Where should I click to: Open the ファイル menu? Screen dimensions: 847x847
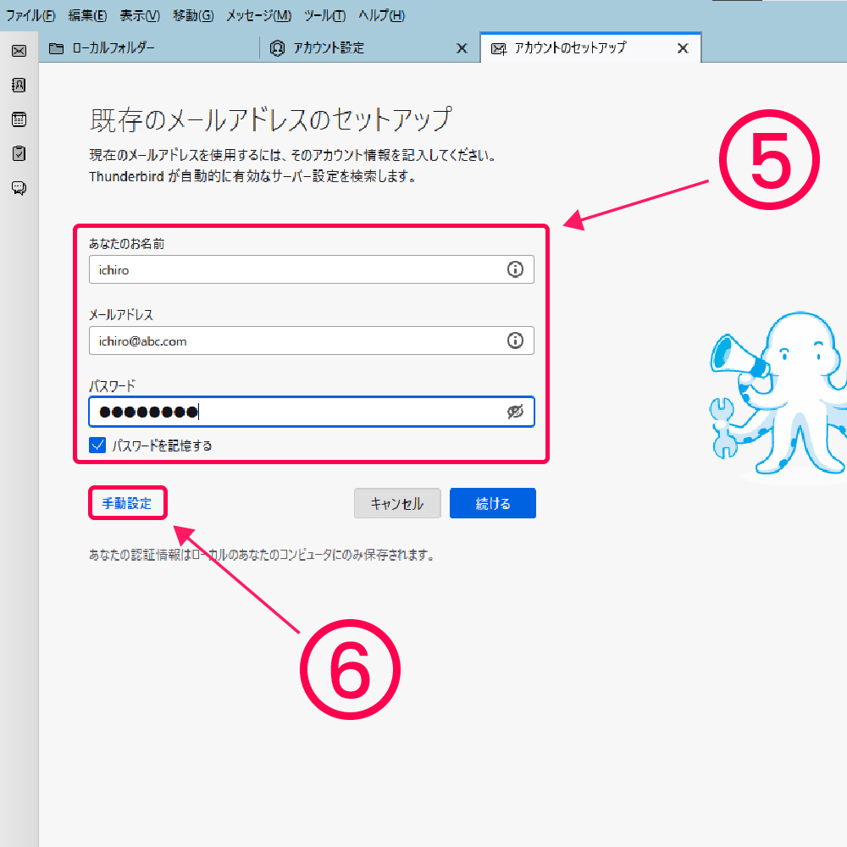point(30,15)
